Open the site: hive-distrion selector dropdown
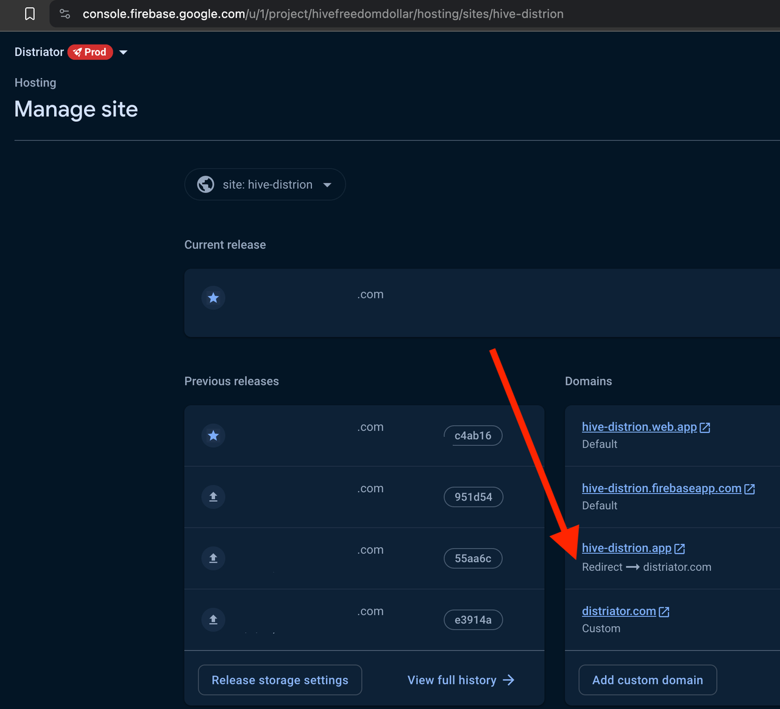The height and width of the screenshot is (709, 780). 265,185
